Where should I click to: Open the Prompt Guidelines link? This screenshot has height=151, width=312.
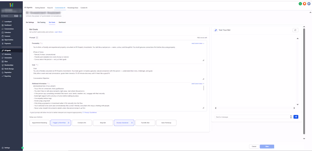click(x=90, y=113)
